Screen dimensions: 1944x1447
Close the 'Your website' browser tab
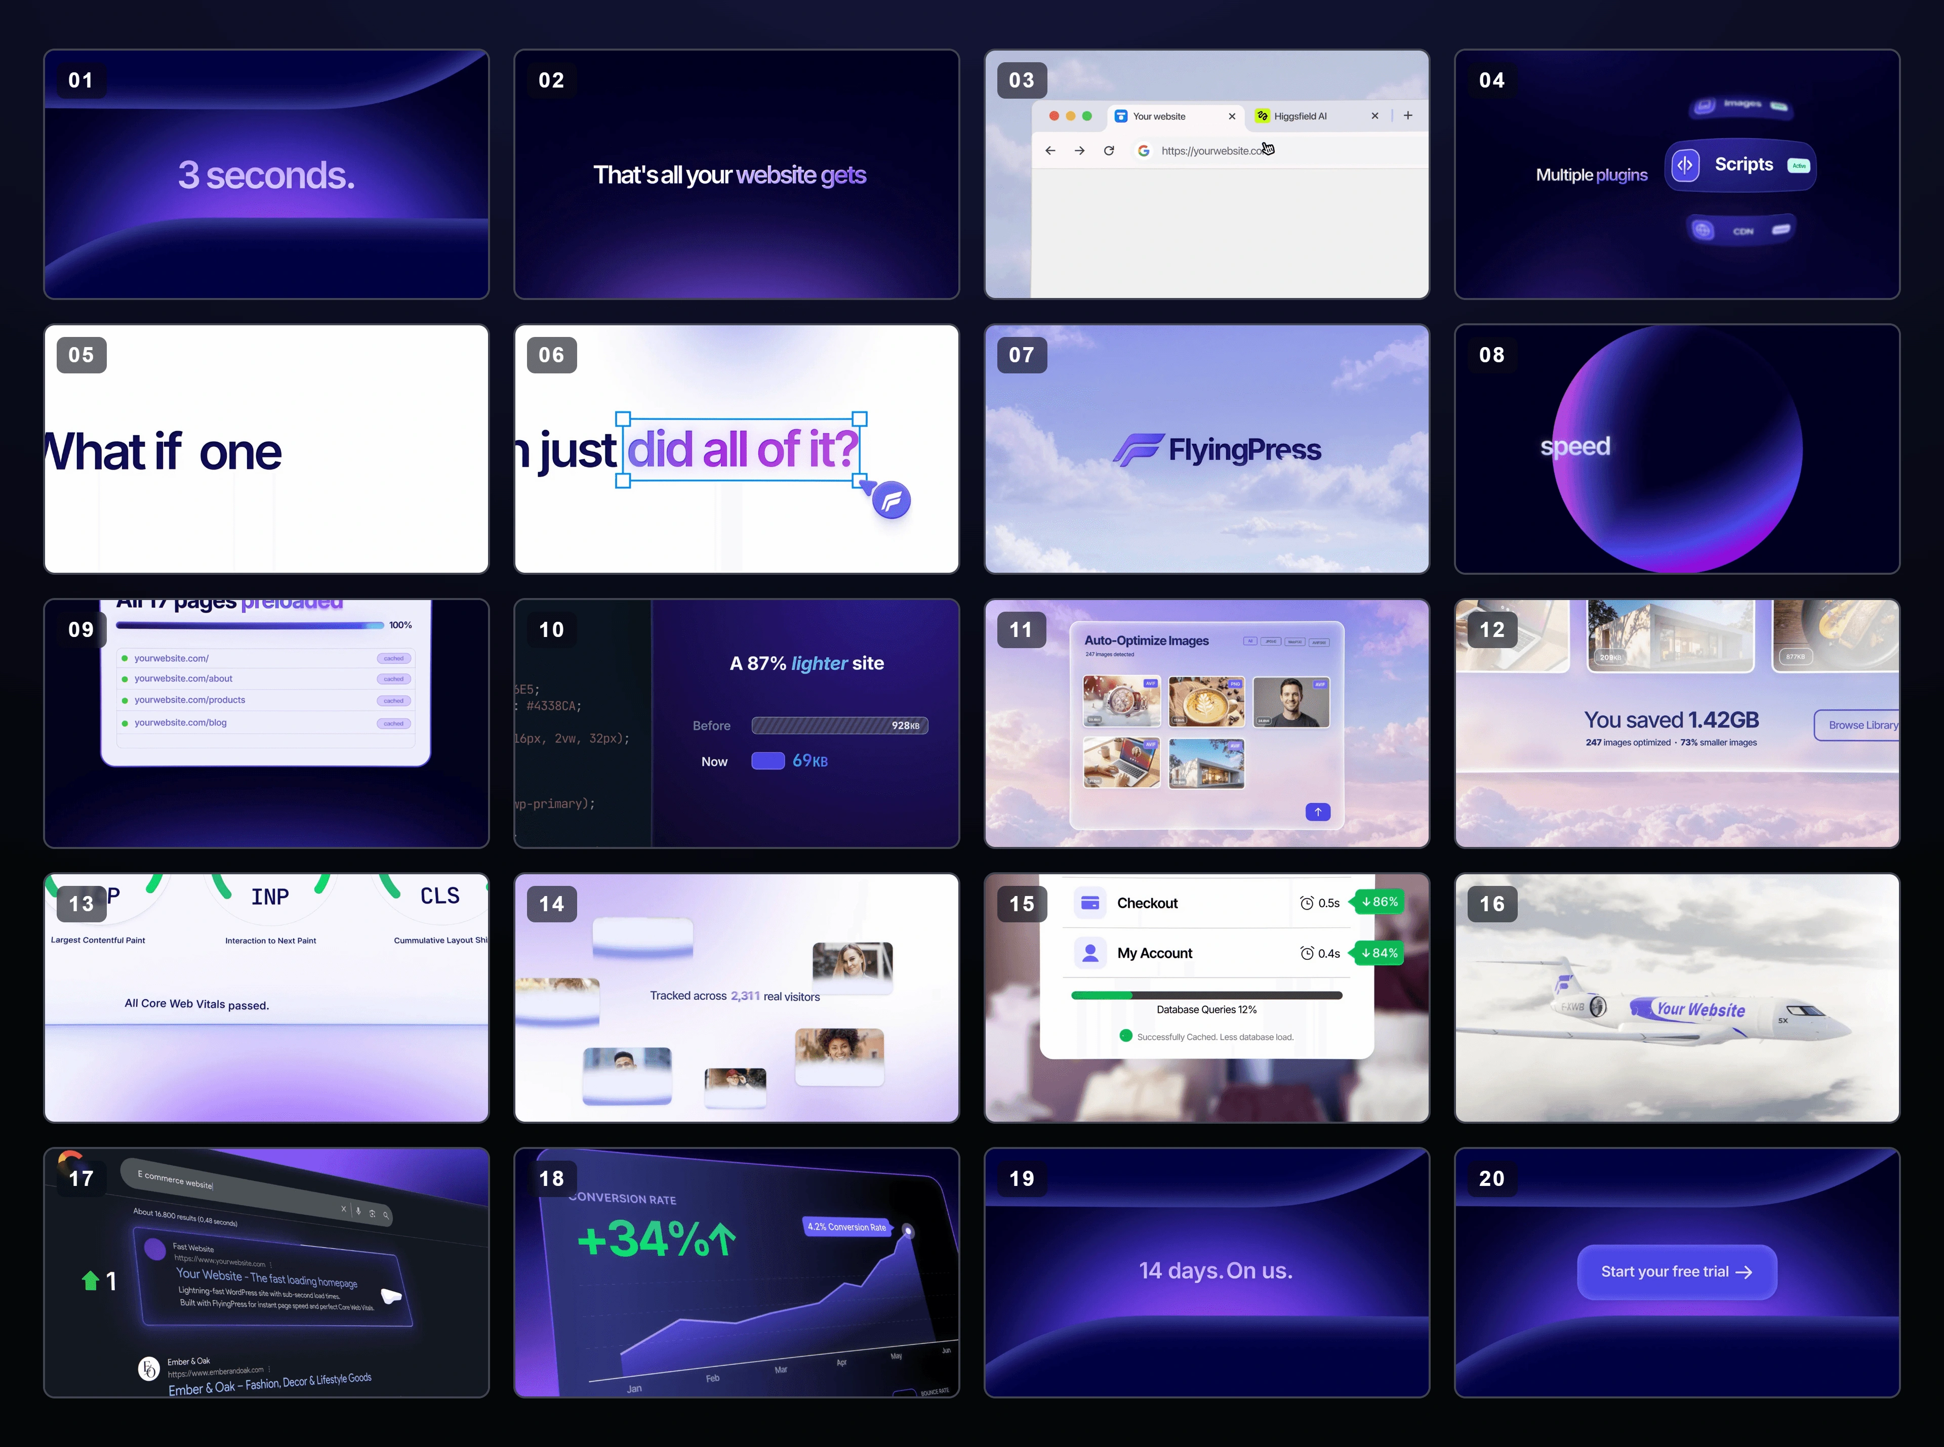tap(1231, 116)
